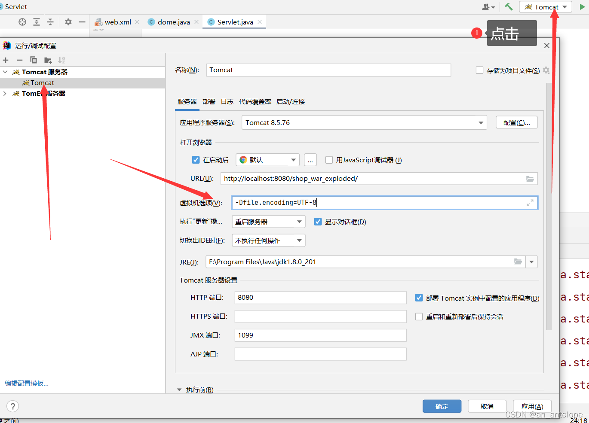This screenshot has width=589, height=423.
Task: Run the Tomcat configuration with play icon
Action: [582, 7]
